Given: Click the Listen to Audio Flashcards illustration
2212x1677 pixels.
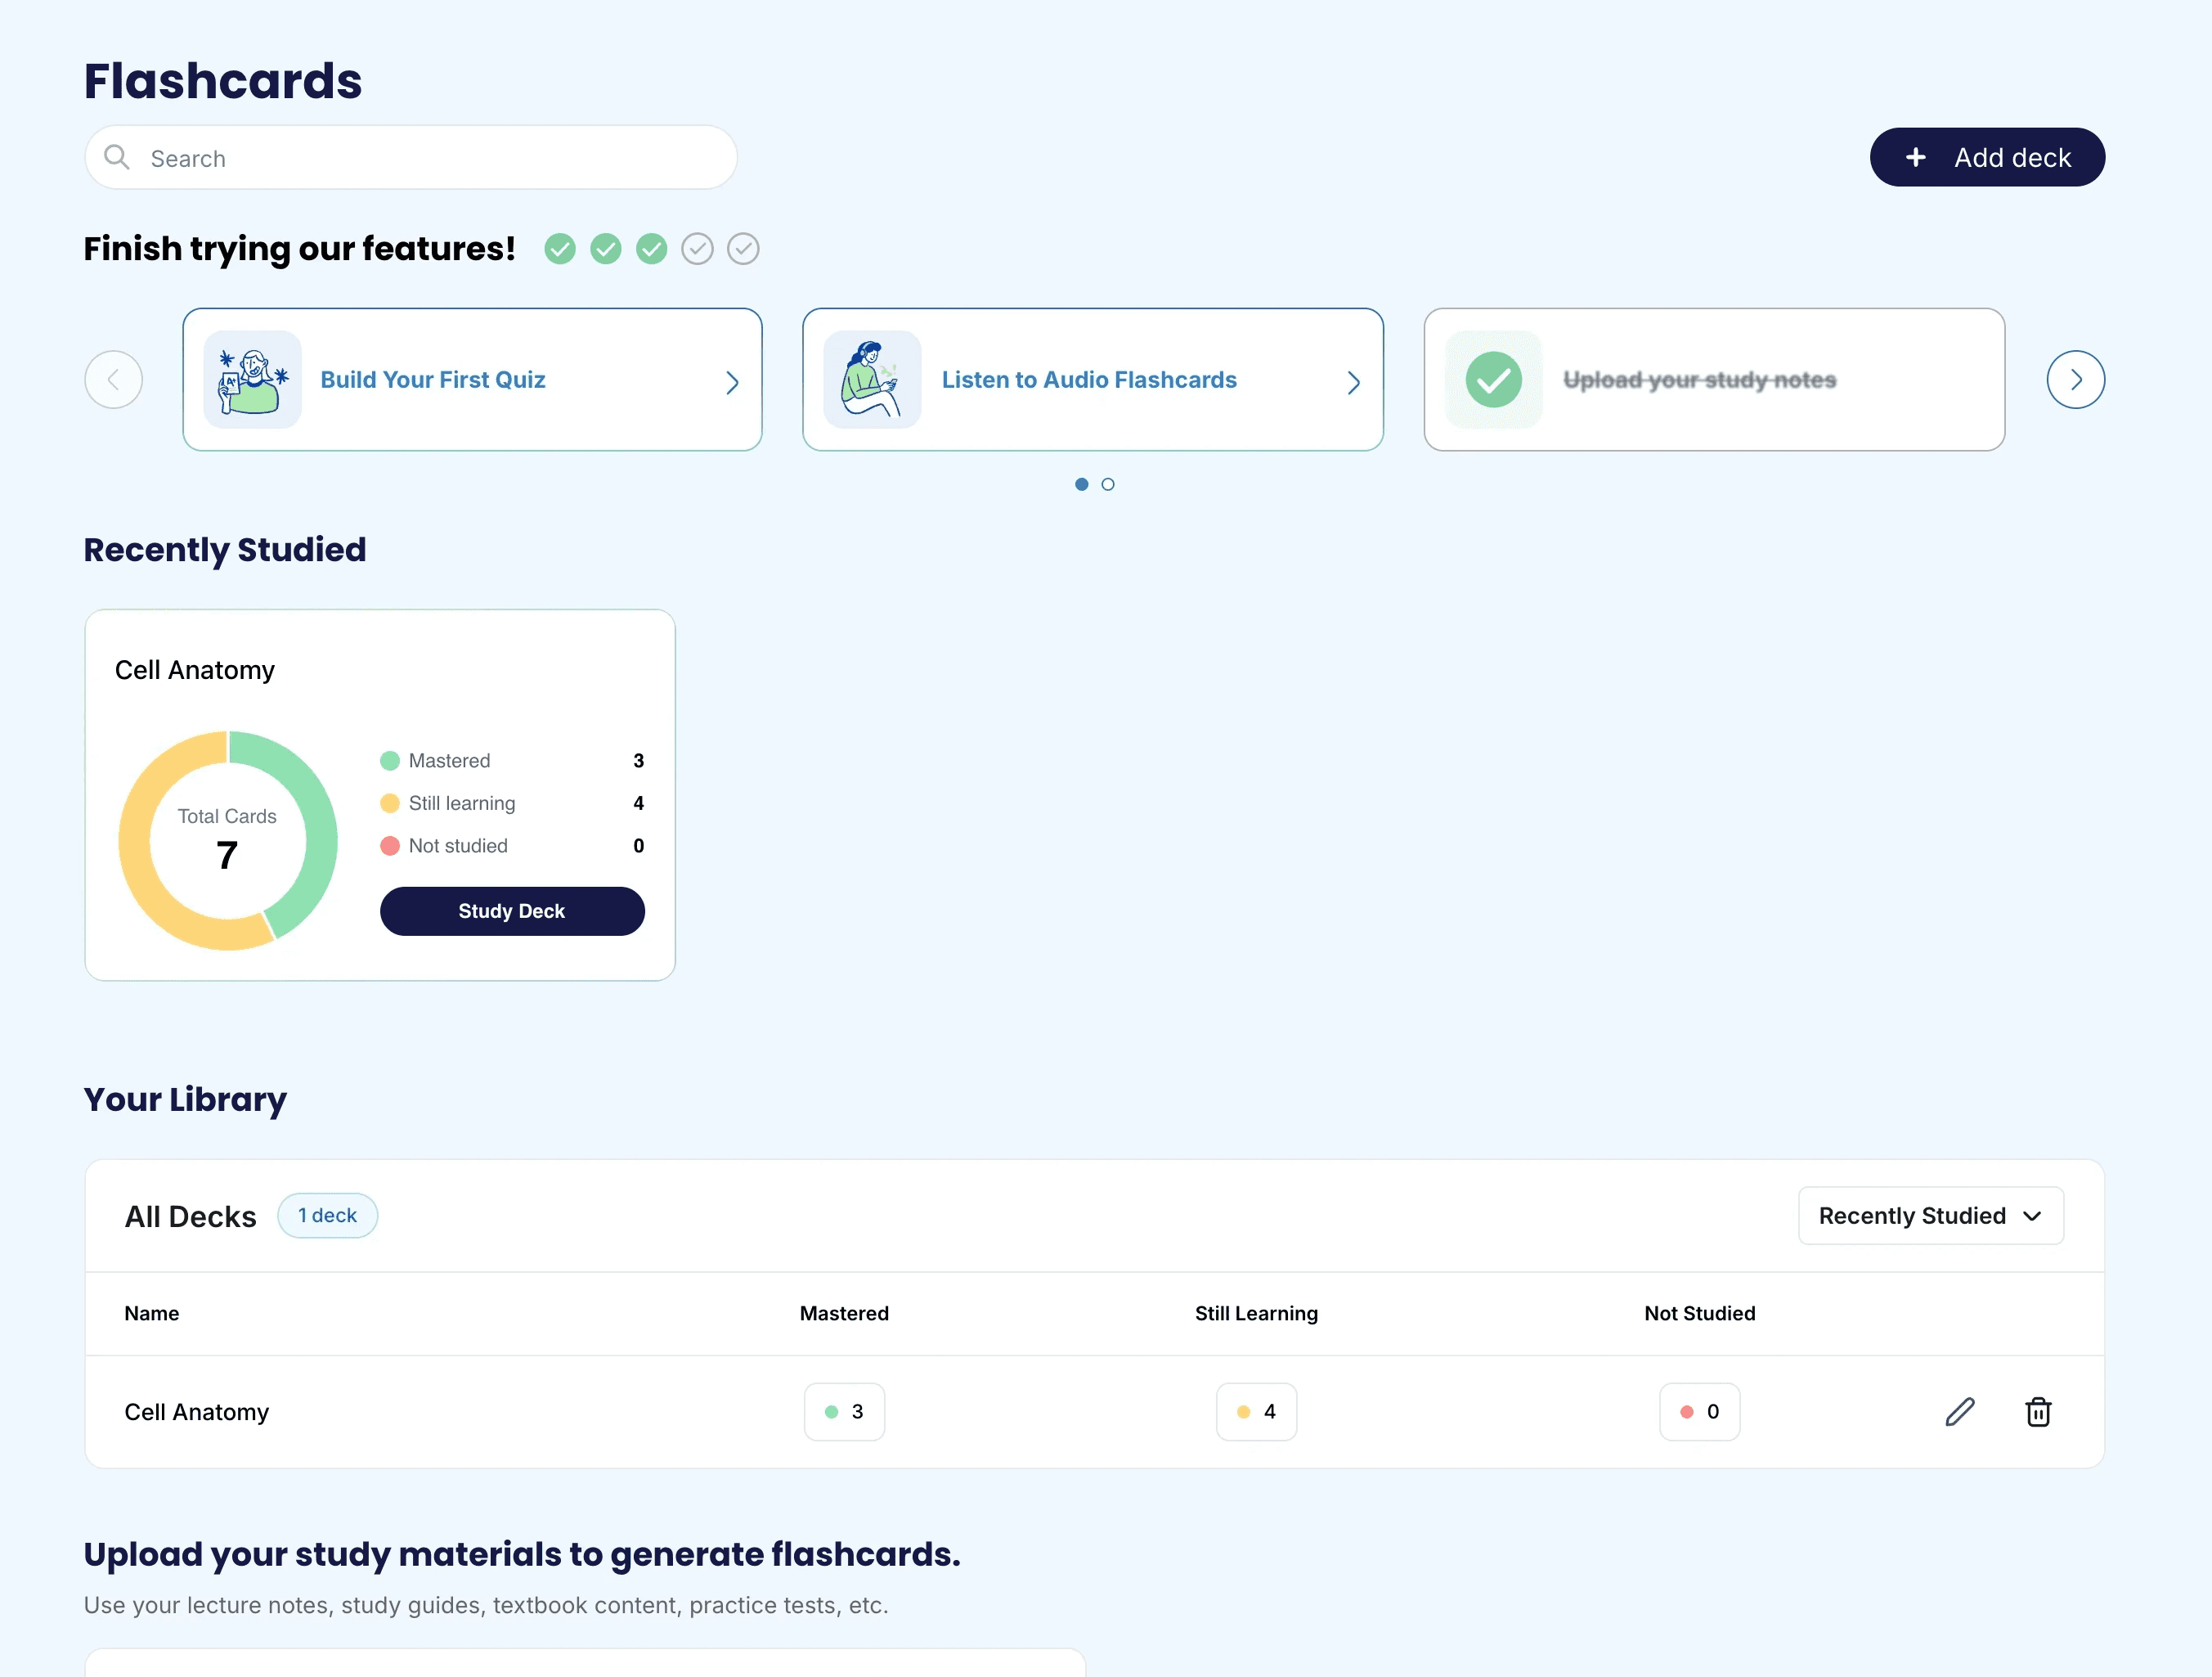Looking at the screenshot, I should (x=872, y=380).
